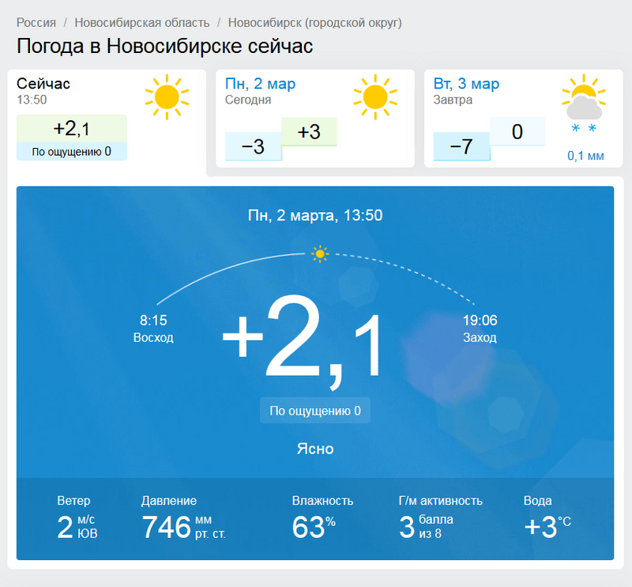Click the large +2,1 current temperature
Viewport: 632px width, 587px height.
302,342
